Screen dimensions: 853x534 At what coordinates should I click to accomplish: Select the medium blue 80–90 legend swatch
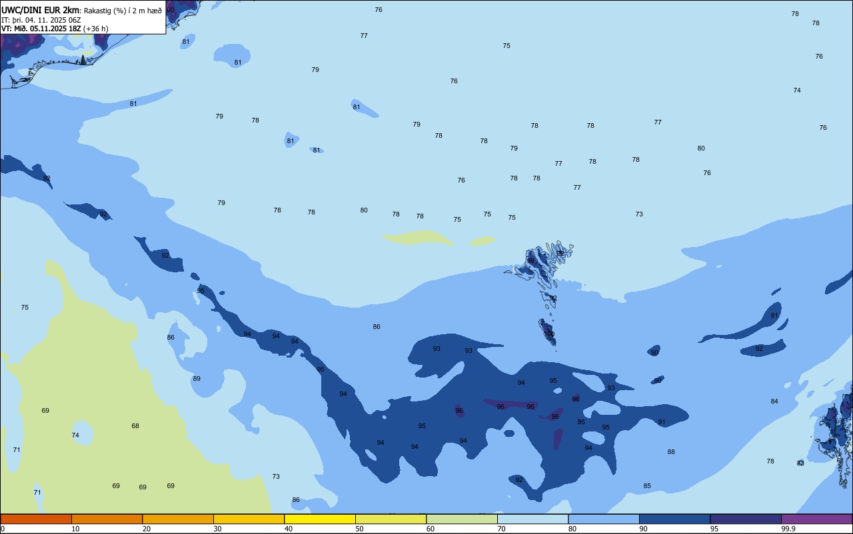point(604,519)
